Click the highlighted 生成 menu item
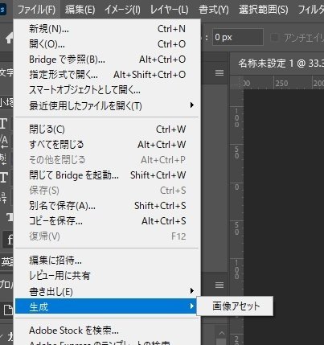 107,306
